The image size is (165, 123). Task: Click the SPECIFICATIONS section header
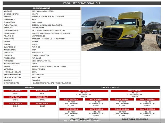coord(42,8)
